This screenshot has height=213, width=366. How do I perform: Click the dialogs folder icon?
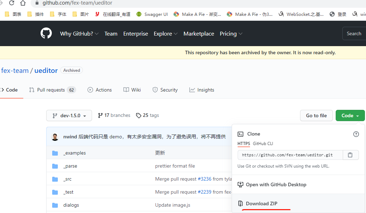coord(55,205)
